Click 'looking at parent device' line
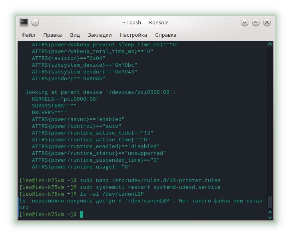This screenshot has height=238, width=291. click(x=100, y=92)
